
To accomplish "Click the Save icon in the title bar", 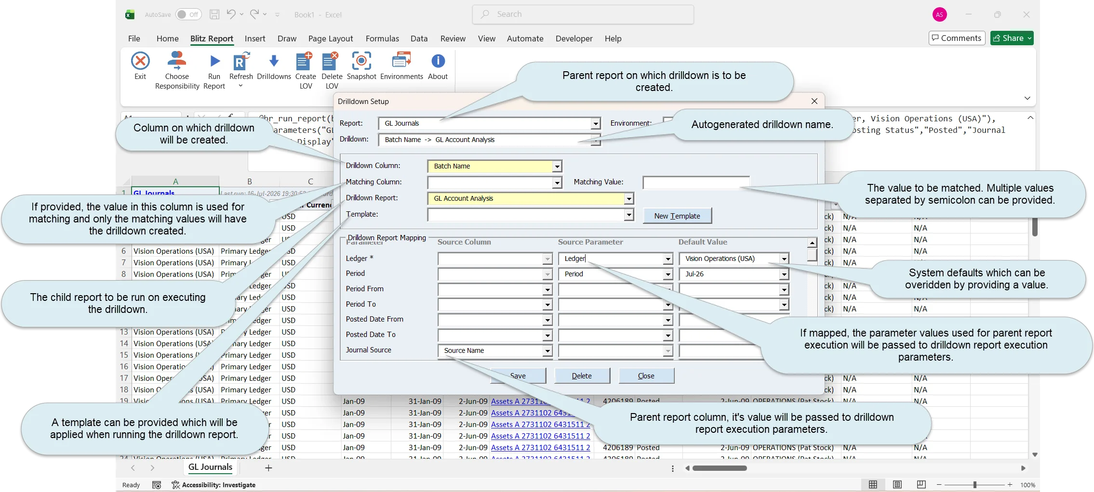I will click(x=214, y=14).
